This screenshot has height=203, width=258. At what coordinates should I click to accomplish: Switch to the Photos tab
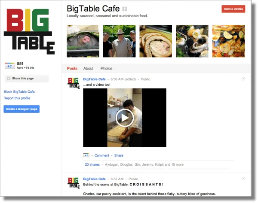(x=106, y=68)
